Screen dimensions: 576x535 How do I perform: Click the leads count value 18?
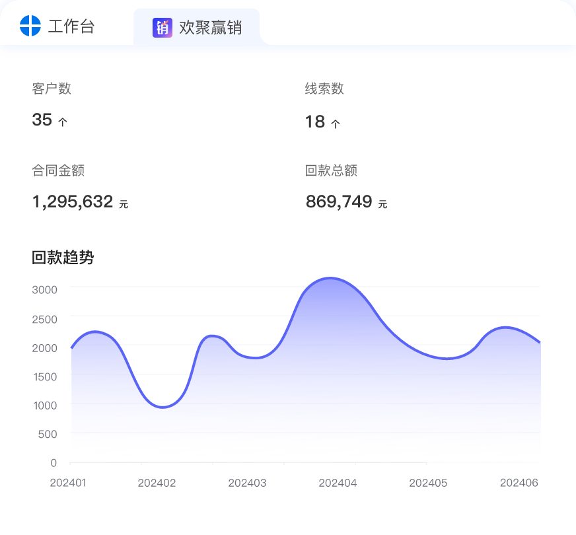point(315,122)
